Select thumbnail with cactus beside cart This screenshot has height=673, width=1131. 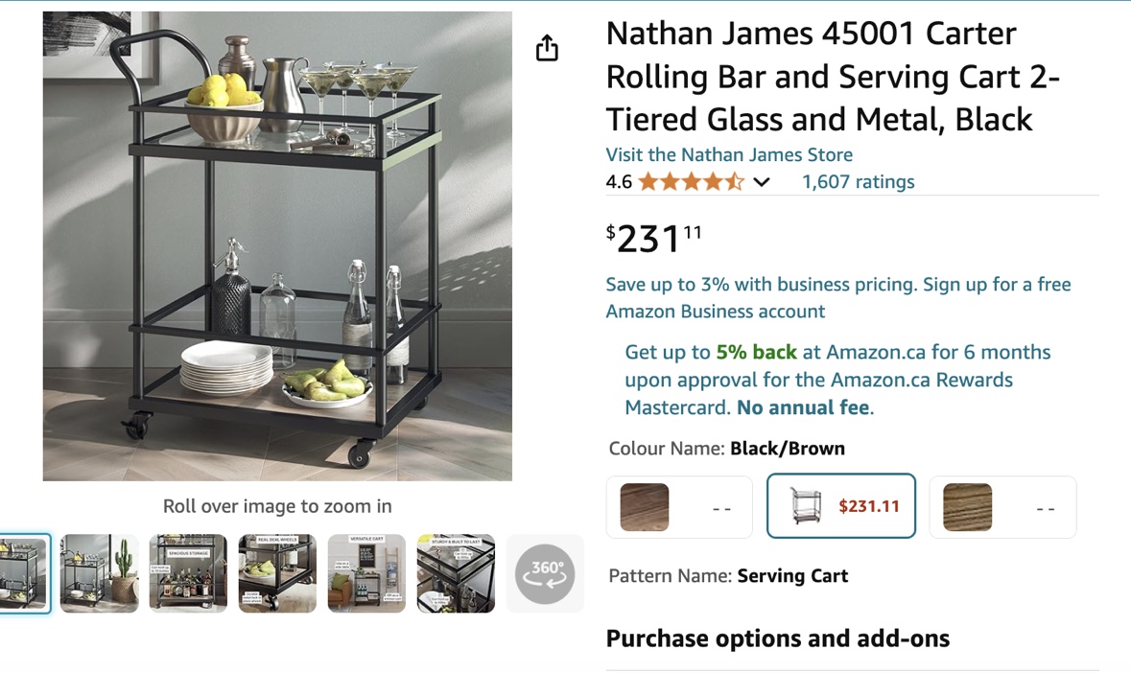[99, 573]
